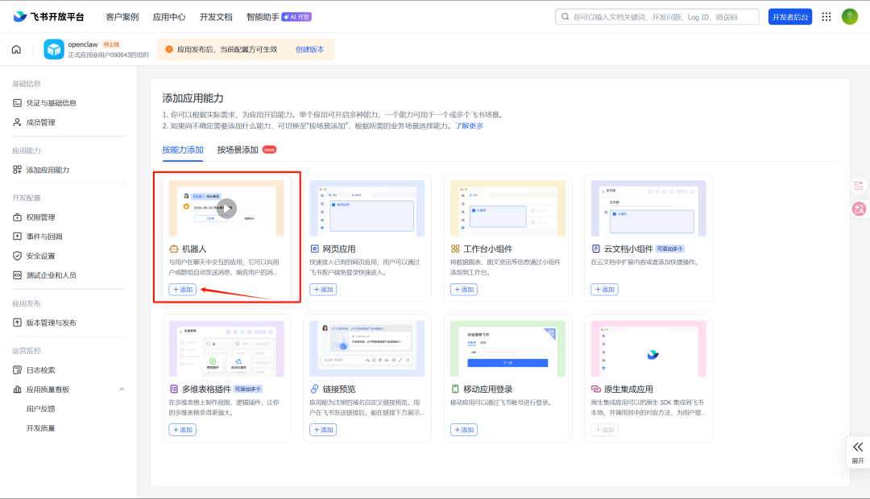Click the version management and release icon
Viewport: 870px width, 499px height.
[x=17, y=323]
